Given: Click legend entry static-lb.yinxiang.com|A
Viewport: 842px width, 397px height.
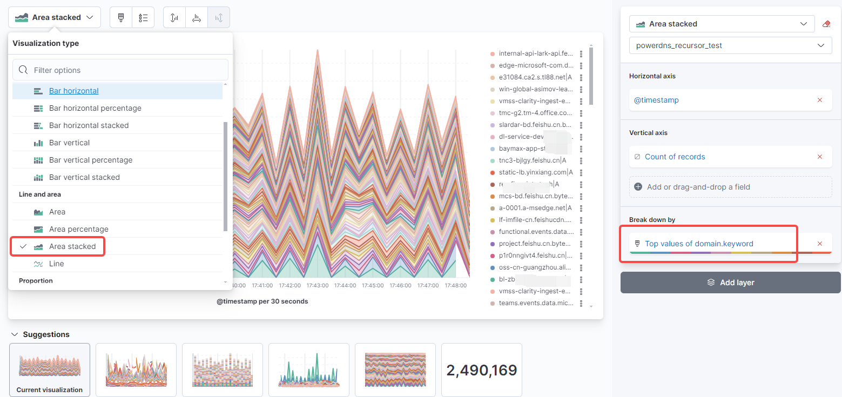Looking at the screenshot, I should click(x=535, y=172).
